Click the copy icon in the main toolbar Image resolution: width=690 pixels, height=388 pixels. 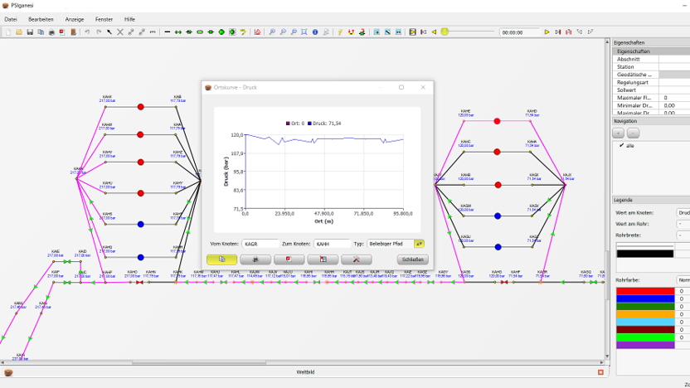pyautogui.click(x=41, y=32)
